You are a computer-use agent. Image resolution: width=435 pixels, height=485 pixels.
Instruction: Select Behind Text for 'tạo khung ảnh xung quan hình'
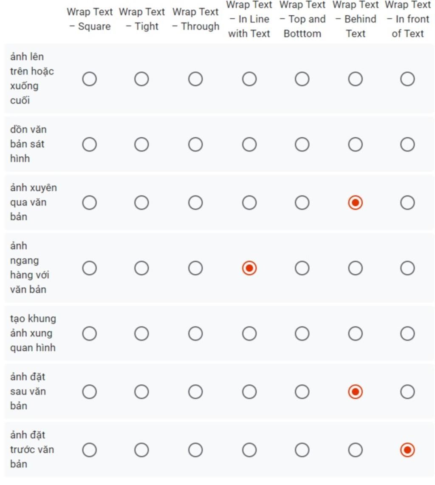[355, 333]
